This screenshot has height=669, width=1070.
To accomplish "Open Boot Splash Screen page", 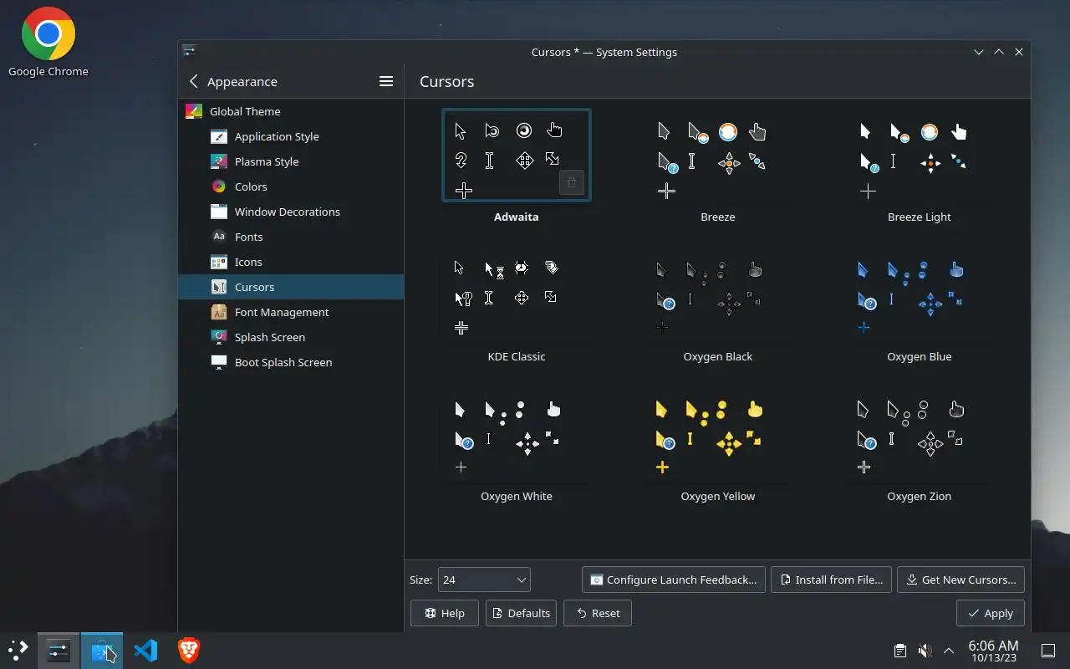I will point(291,362).
